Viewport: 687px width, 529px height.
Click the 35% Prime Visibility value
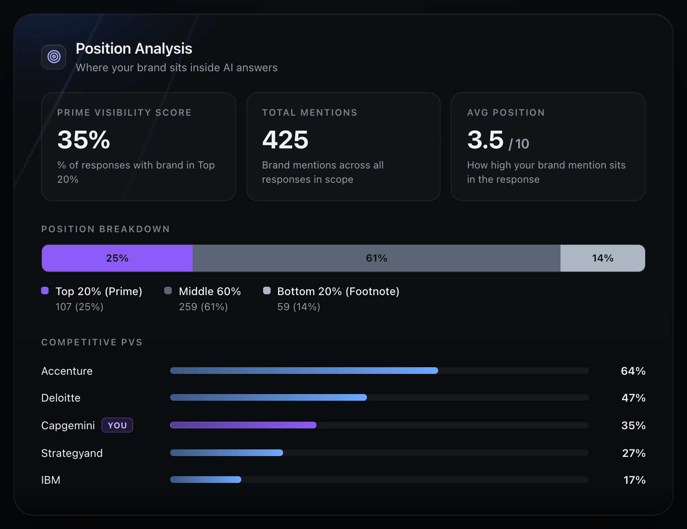tap(83, 140)
